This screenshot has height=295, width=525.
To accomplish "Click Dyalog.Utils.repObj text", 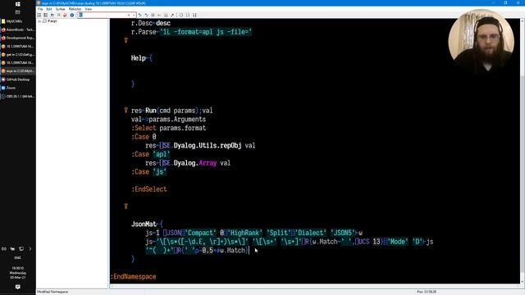I will pyautogui.click(x=208, y=146).
